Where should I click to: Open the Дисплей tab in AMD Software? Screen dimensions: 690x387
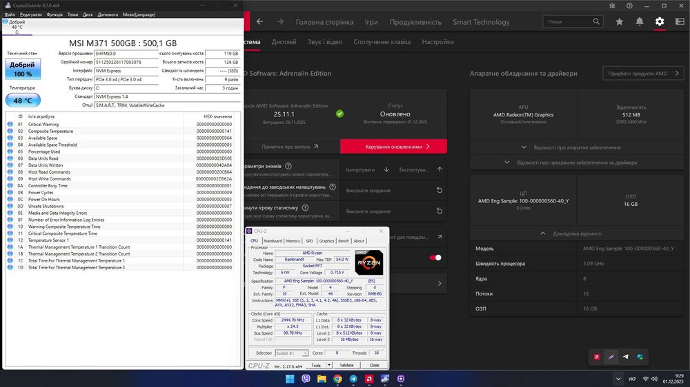click(x=284, y=42)
